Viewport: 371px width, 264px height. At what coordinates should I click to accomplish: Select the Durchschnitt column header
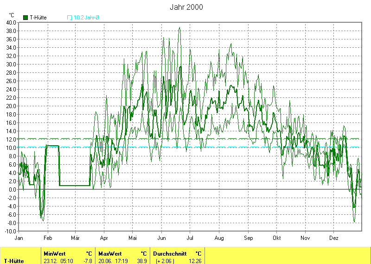170,253
